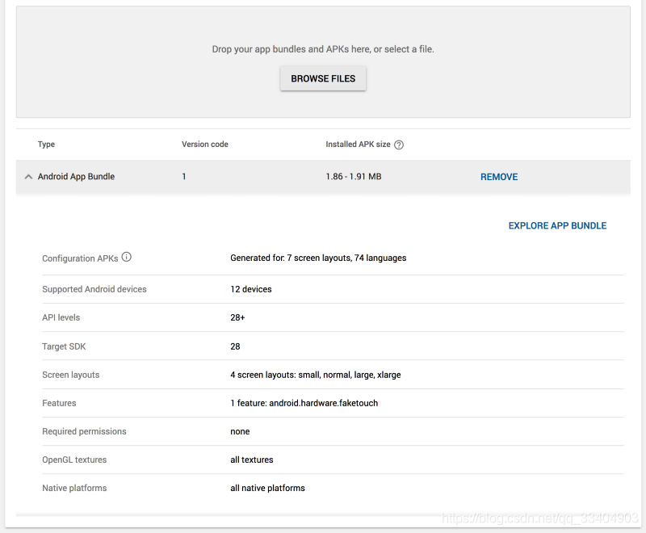The width and height of the screenshot is (646, 533).
Task: Click the Supported Android devices row
Action: (94, 289)
